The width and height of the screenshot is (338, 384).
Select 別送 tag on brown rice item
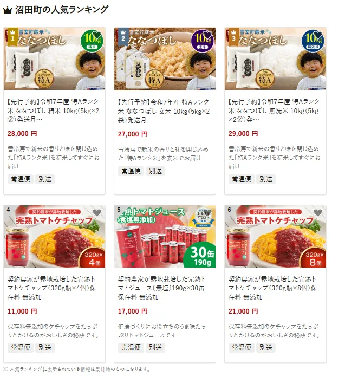pyautogui.click(x=155, y=171)
